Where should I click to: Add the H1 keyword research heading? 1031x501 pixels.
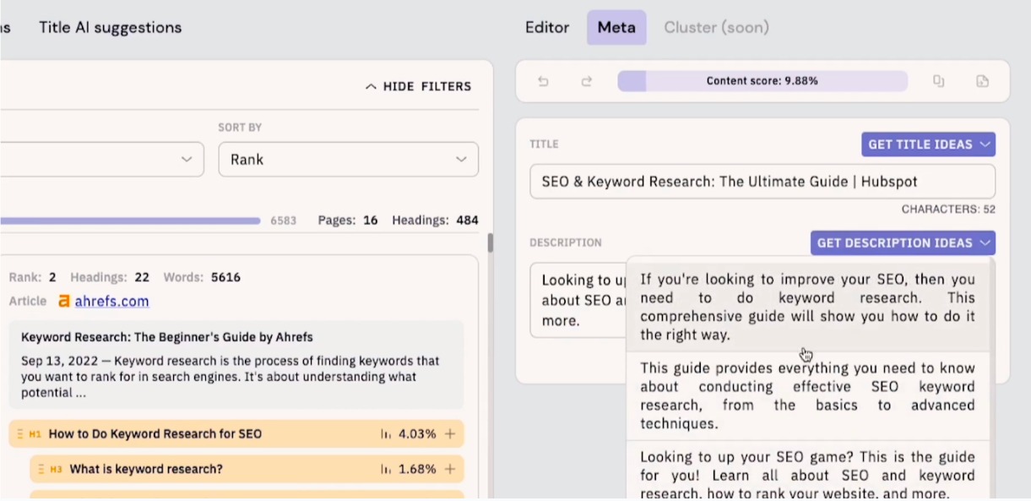pyautogui.click(x=450, y=434)
